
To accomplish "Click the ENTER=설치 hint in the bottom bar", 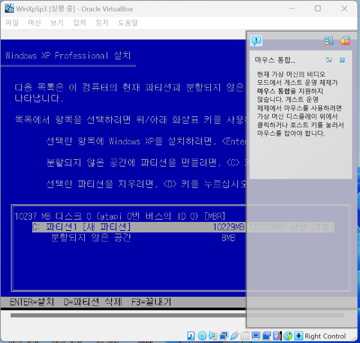I will tap(32, 302).
